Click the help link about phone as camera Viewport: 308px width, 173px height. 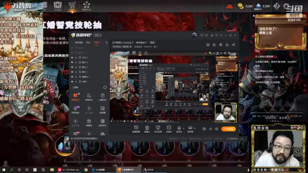coord(86,138)
